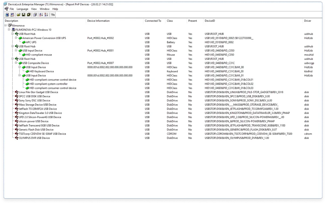Click the HID Keyboard Device green icon
This screenshot has height=204, width=326.
tap(27, 71)
